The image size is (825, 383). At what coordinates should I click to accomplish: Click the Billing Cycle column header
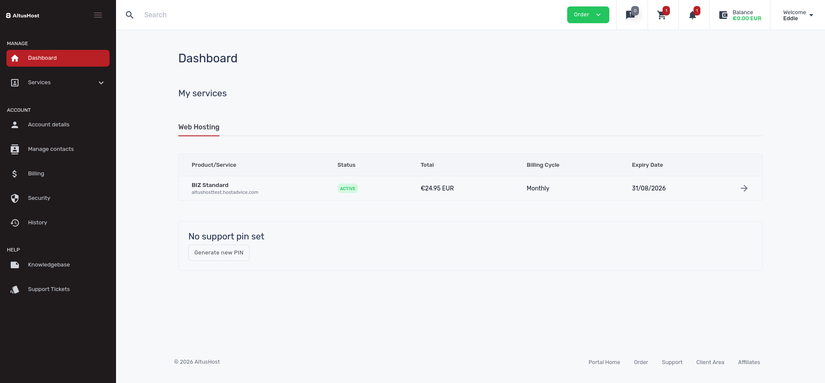click(543, 165)
